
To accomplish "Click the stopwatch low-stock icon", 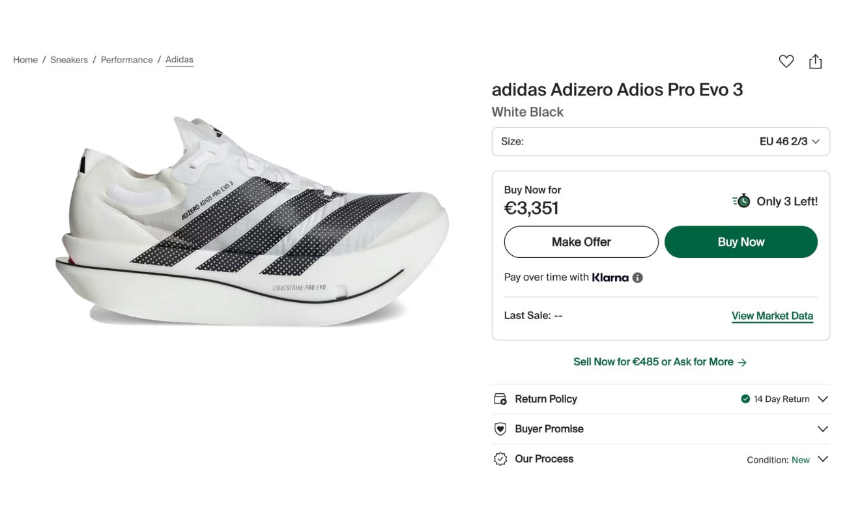I will [741, 201].
